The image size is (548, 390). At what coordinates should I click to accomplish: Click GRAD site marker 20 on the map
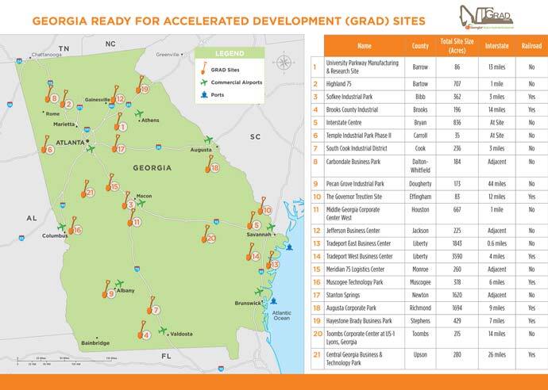coord(209,234)
